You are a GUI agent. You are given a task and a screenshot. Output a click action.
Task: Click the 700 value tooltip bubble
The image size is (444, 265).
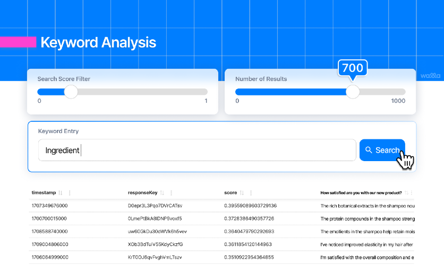tap(353, 68)
